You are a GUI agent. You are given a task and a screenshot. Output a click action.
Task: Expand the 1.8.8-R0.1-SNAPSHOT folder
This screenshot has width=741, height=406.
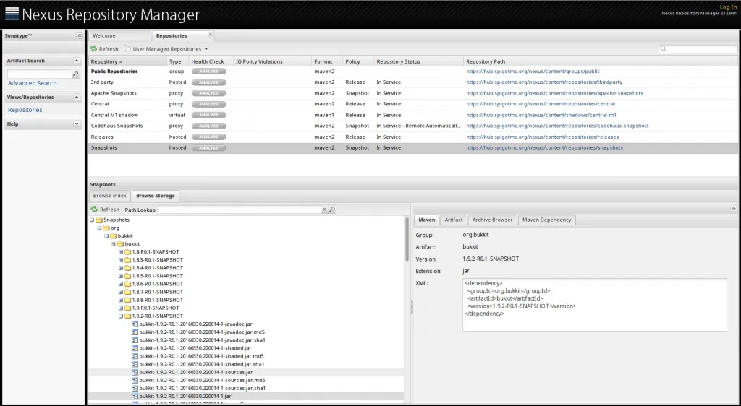(x=121, y=300)
